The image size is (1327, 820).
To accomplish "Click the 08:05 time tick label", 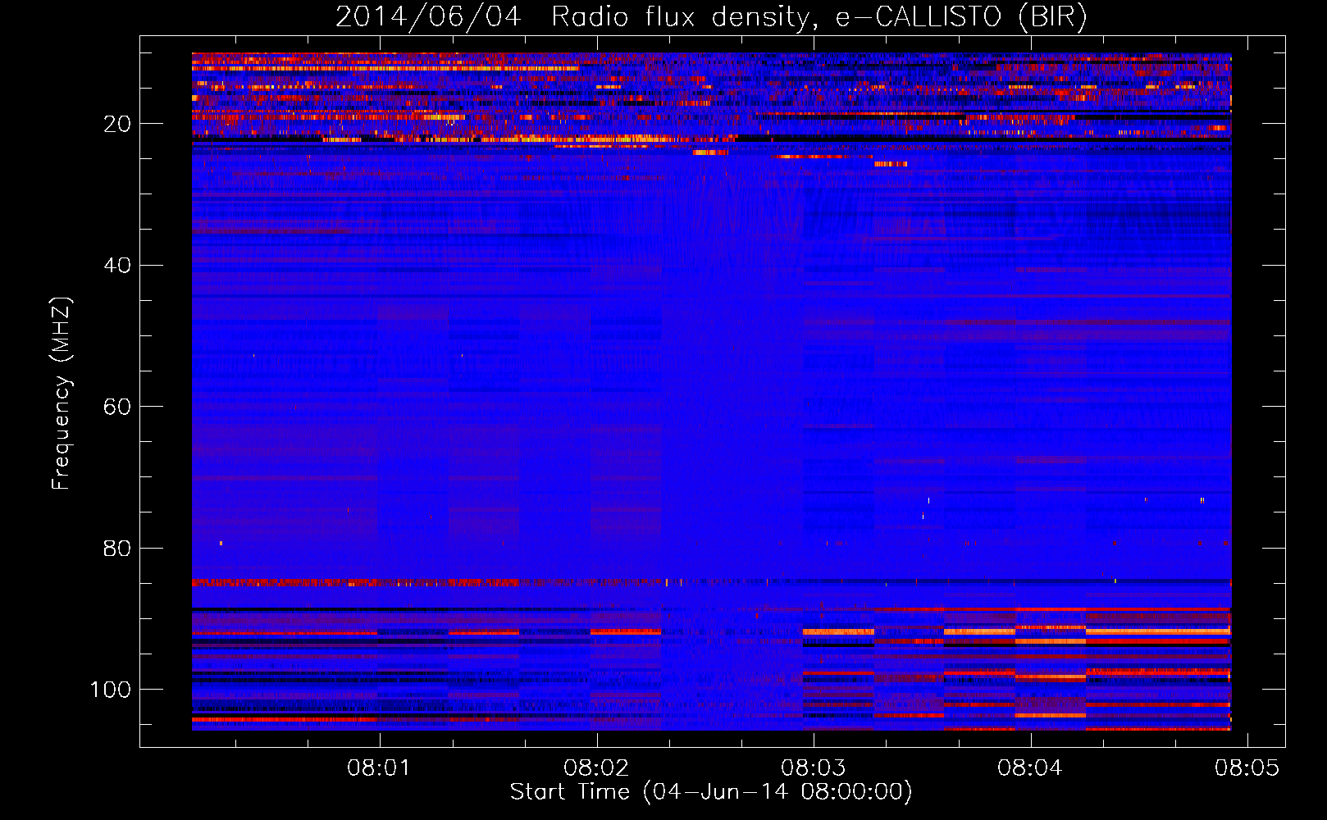I will click(x=1247, y=768).
